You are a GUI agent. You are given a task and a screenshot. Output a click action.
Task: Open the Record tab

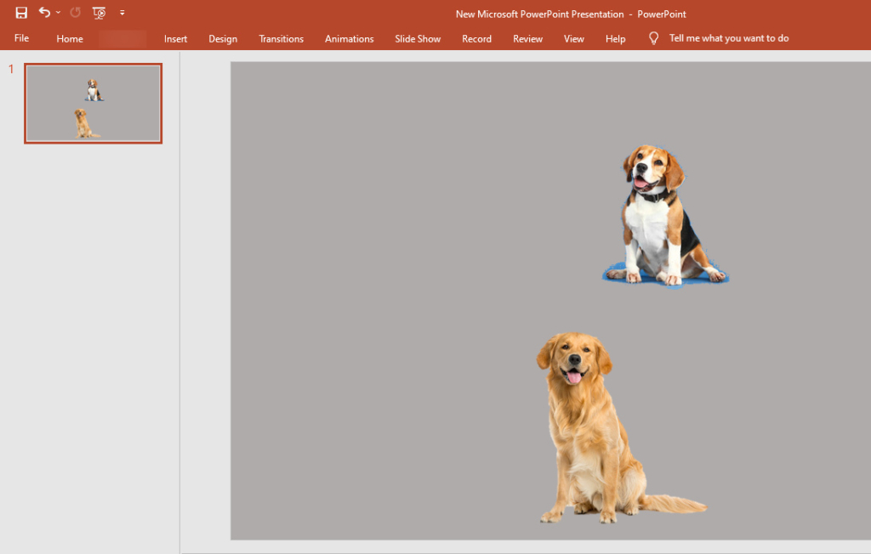point(476,38)
